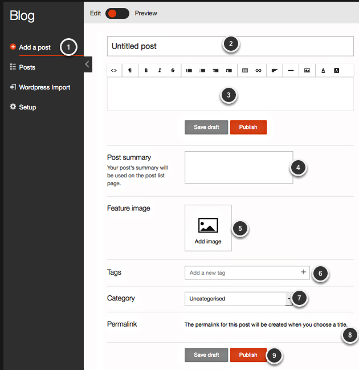359x370 pixels.
Task: Open Posts in the sidebar
Action: tap(27, 67)
